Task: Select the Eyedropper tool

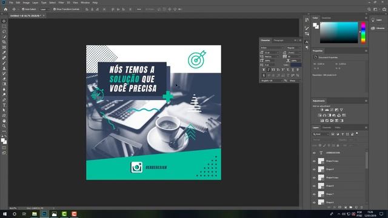Action: [x=4, y=53]
